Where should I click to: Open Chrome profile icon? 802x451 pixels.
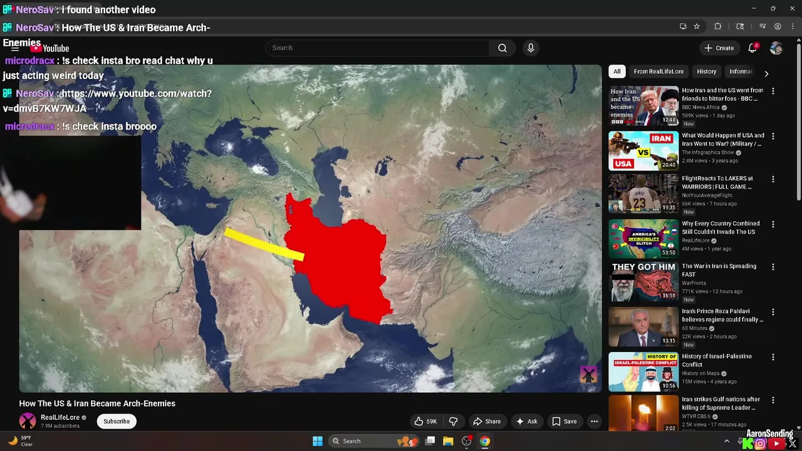tap(778, 26)
